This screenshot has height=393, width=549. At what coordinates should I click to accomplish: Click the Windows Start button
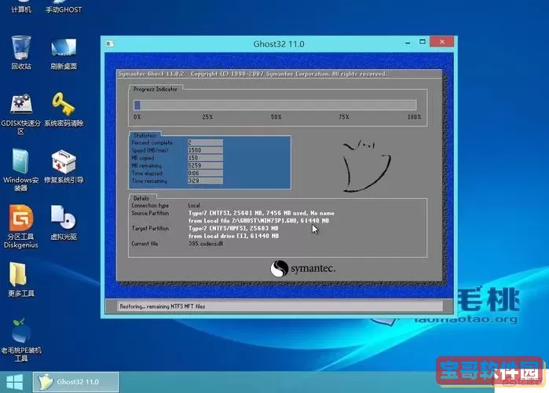click(x=15, y=382)
